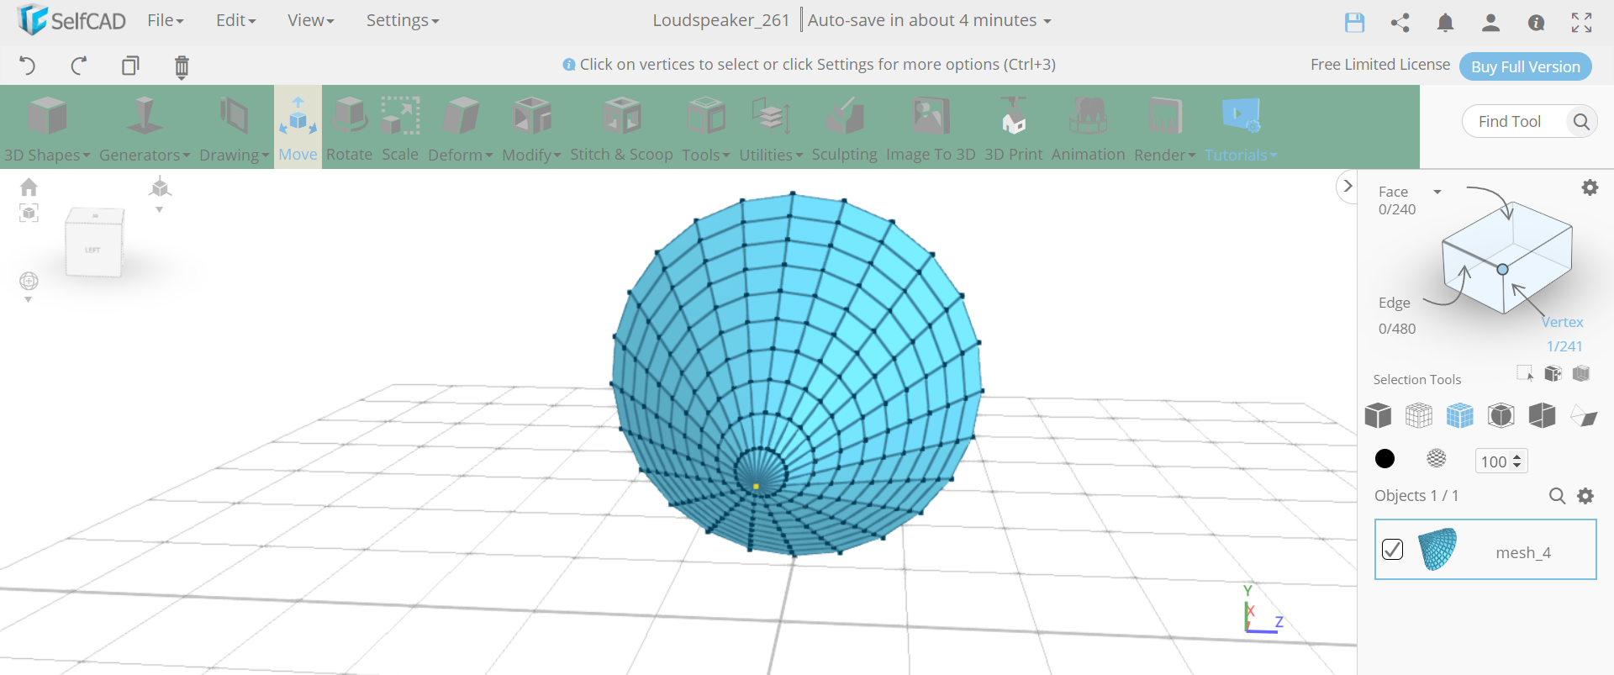
Task: Expand the Tools dropdown
Action: 706,128
